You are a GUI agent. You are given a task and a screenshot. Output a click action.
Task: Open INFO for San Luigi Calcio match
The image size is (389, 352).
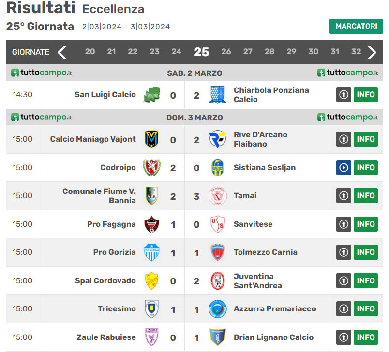[365, 95]
